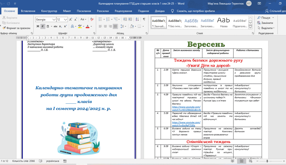This screenshot has height=165, width=286.
Task: Click Format Painter (Формат за зразком)
Action: [x=16, y=28]
